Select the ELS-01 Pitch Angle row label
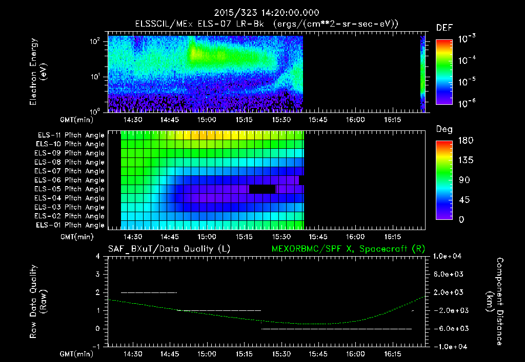This screenshot has width=525, height=362. click(70, 225)
